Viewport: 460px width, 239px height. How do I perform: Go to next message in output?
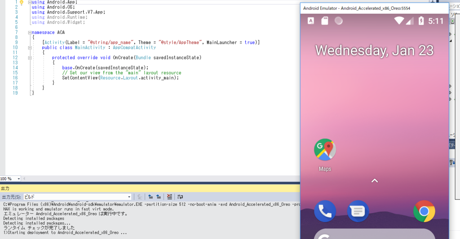(159, 196)
